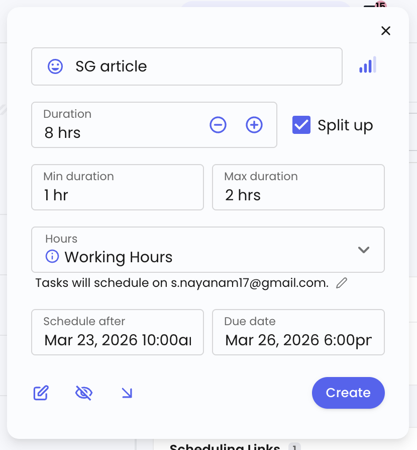Open the emoji picker smiley icon
Viewport: 417px width, 450px height.
pos(55,66)
